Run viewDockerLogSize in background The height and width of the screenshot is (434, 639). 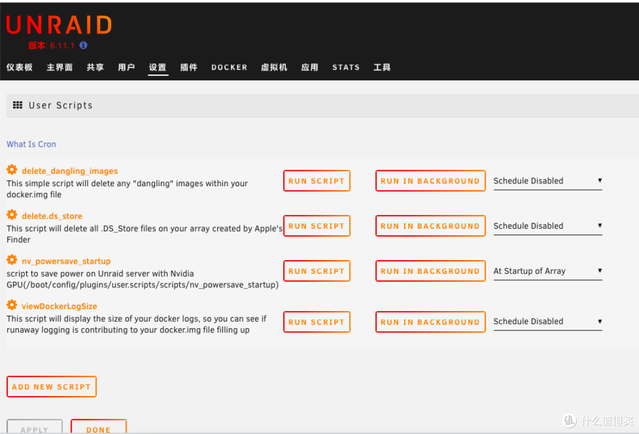(430, 322)
